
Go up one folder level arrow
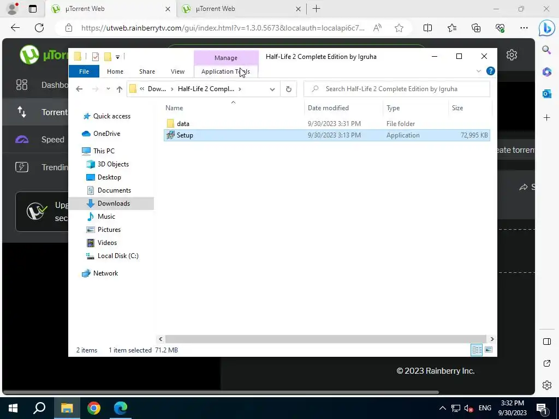[x=119, y=89]
